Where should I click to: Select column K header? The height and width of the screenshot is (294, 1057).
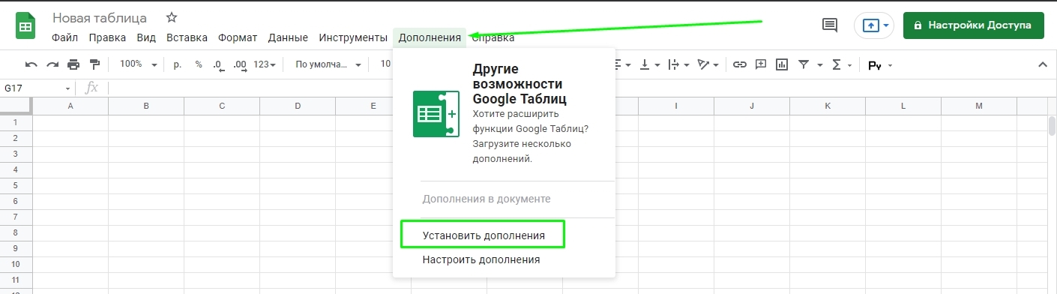[x=828, y=106]
